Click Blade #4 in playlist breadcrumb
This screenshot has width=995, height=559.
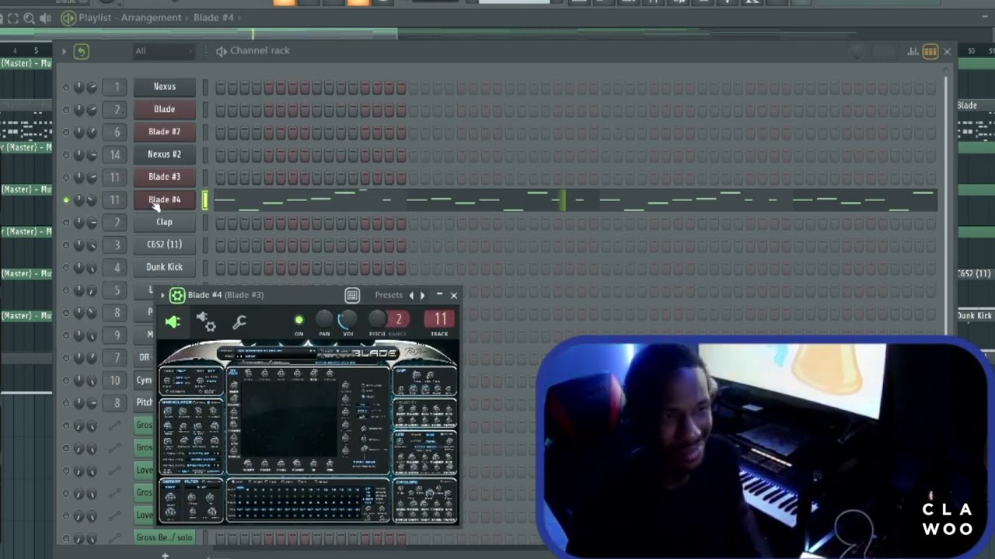point(213,17)
